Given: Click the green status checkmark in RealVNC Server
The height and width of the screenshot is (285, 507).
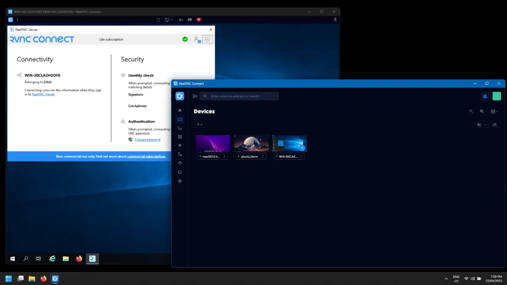Looking at the screenshot, I should click(x=185, y=39).
